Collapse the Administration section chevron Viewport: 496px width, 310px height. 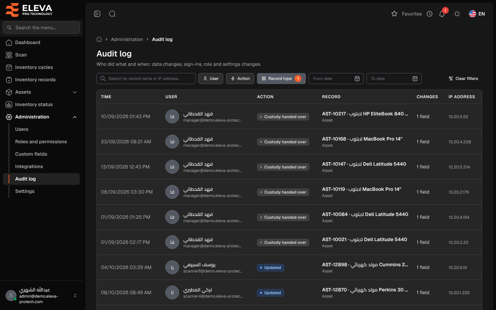[75, 117]
